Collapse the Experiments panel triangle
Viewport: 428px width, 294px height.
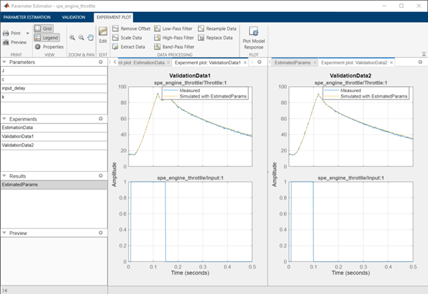tap(4, 119)
